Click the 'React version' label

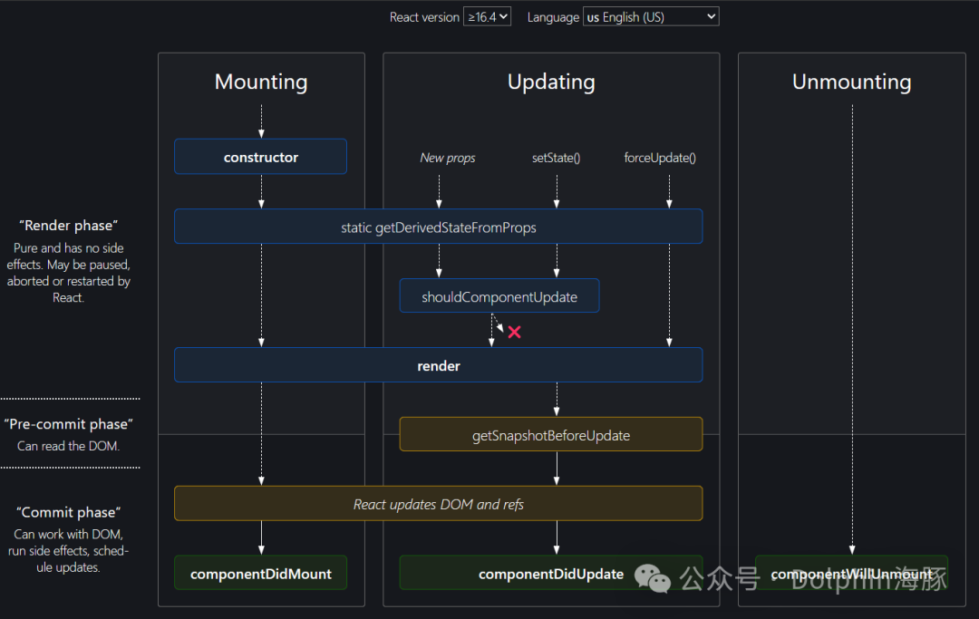(424, 17)
